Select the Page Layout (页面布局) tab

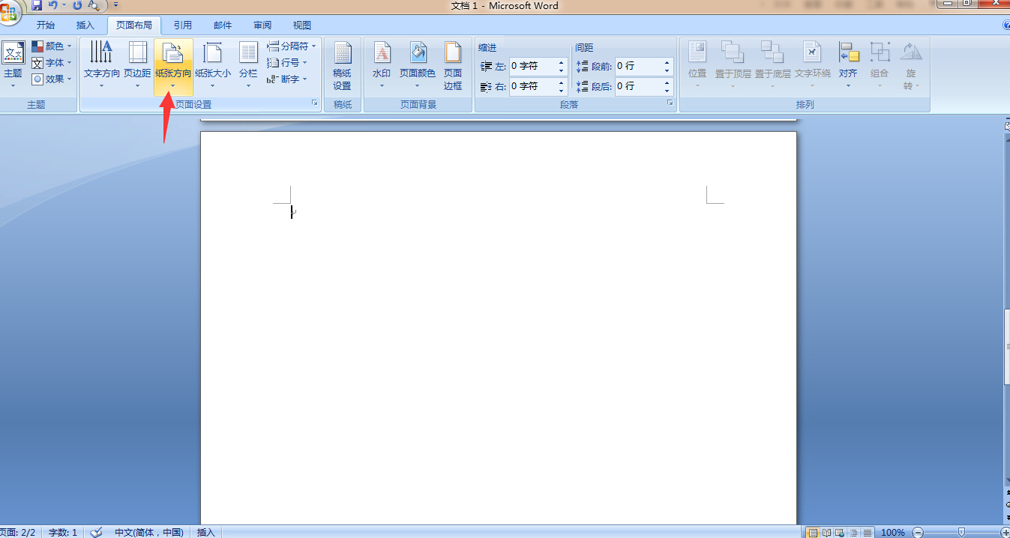(134, 25)
